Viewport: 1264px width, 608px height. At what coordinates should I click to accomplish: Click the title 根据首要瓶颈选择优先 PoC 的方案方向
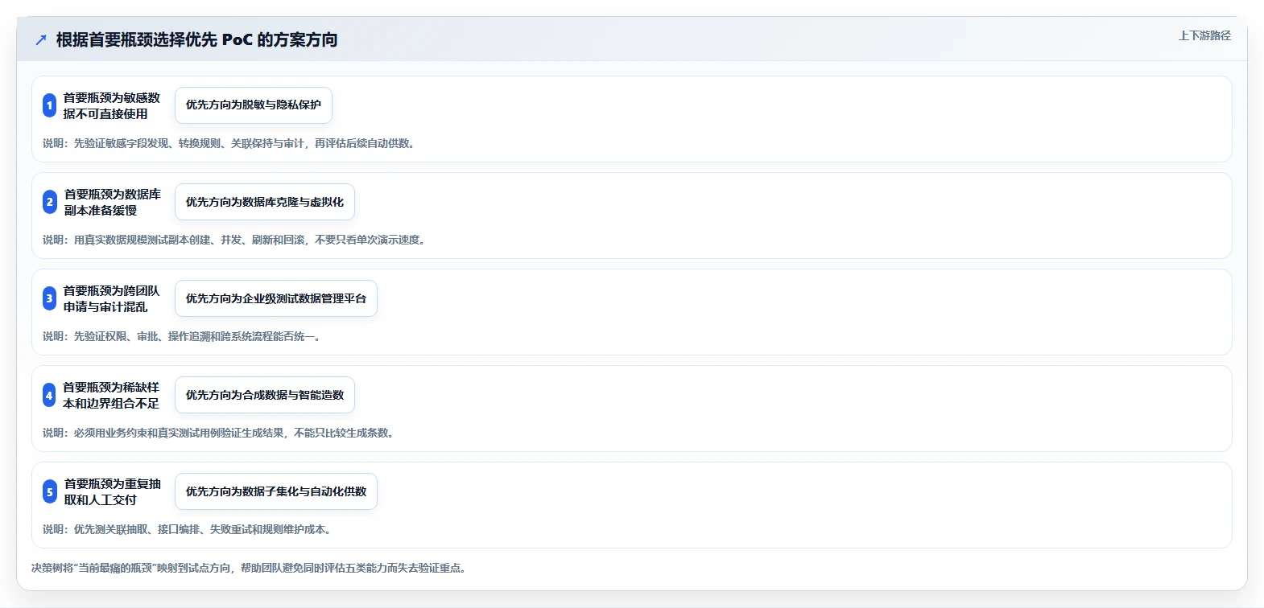click(x=196, y=39)
